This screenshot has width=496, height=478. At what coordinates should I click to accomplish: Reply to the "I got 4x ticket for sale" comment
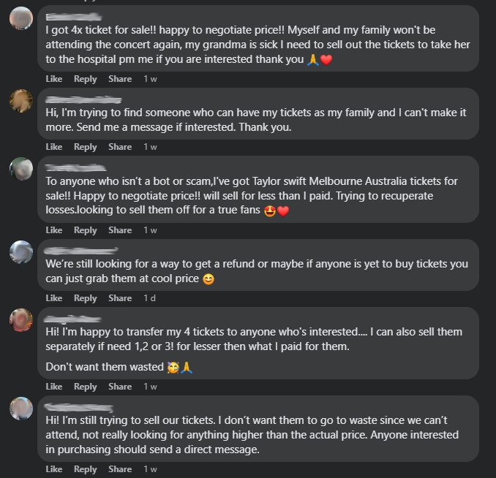[85, 78]
